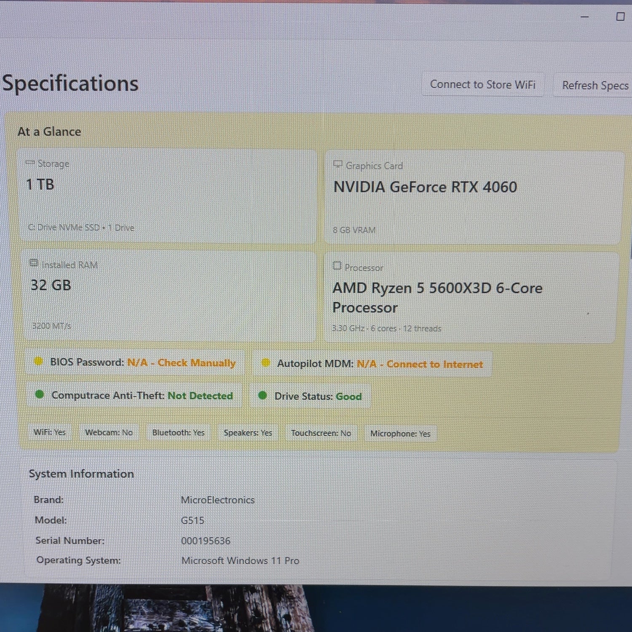
Task: Click the 8 GB VRAM text
Action: tap(354, 230)
